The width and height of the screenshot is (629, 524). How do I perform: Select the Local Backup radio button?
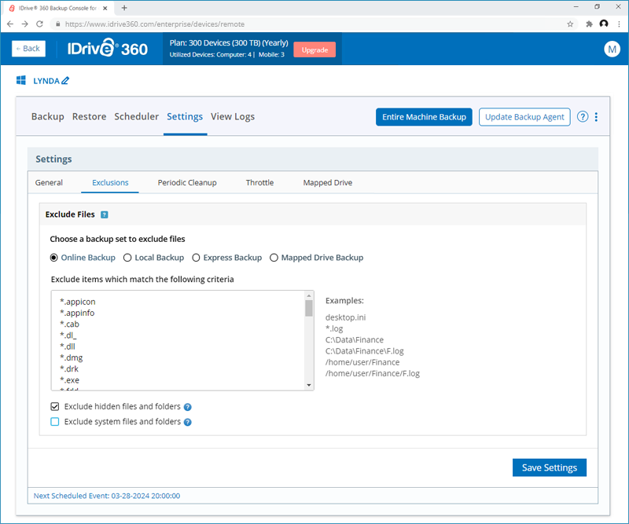[127, 258]
